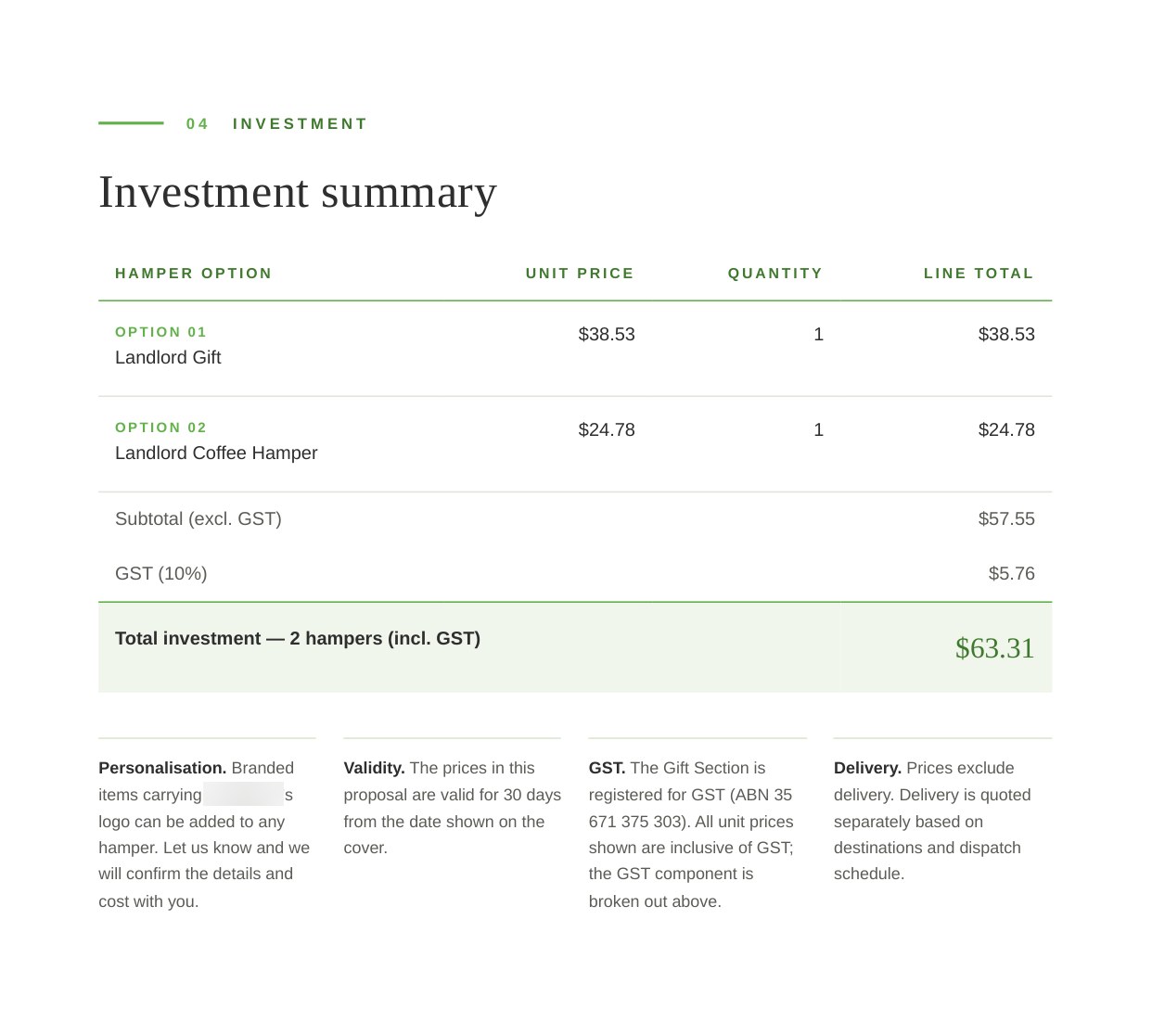Click the "Personalisation." note heading
1152x1009 pixels.
tap(162, 768)
